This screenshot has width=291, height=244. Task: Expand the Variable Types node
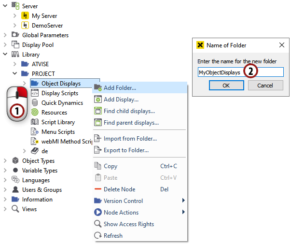click(5, 170)
